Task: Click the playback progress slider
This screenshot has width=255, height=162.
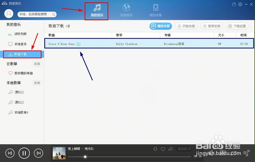Action: pyautogui.click(x=85, y=157)
